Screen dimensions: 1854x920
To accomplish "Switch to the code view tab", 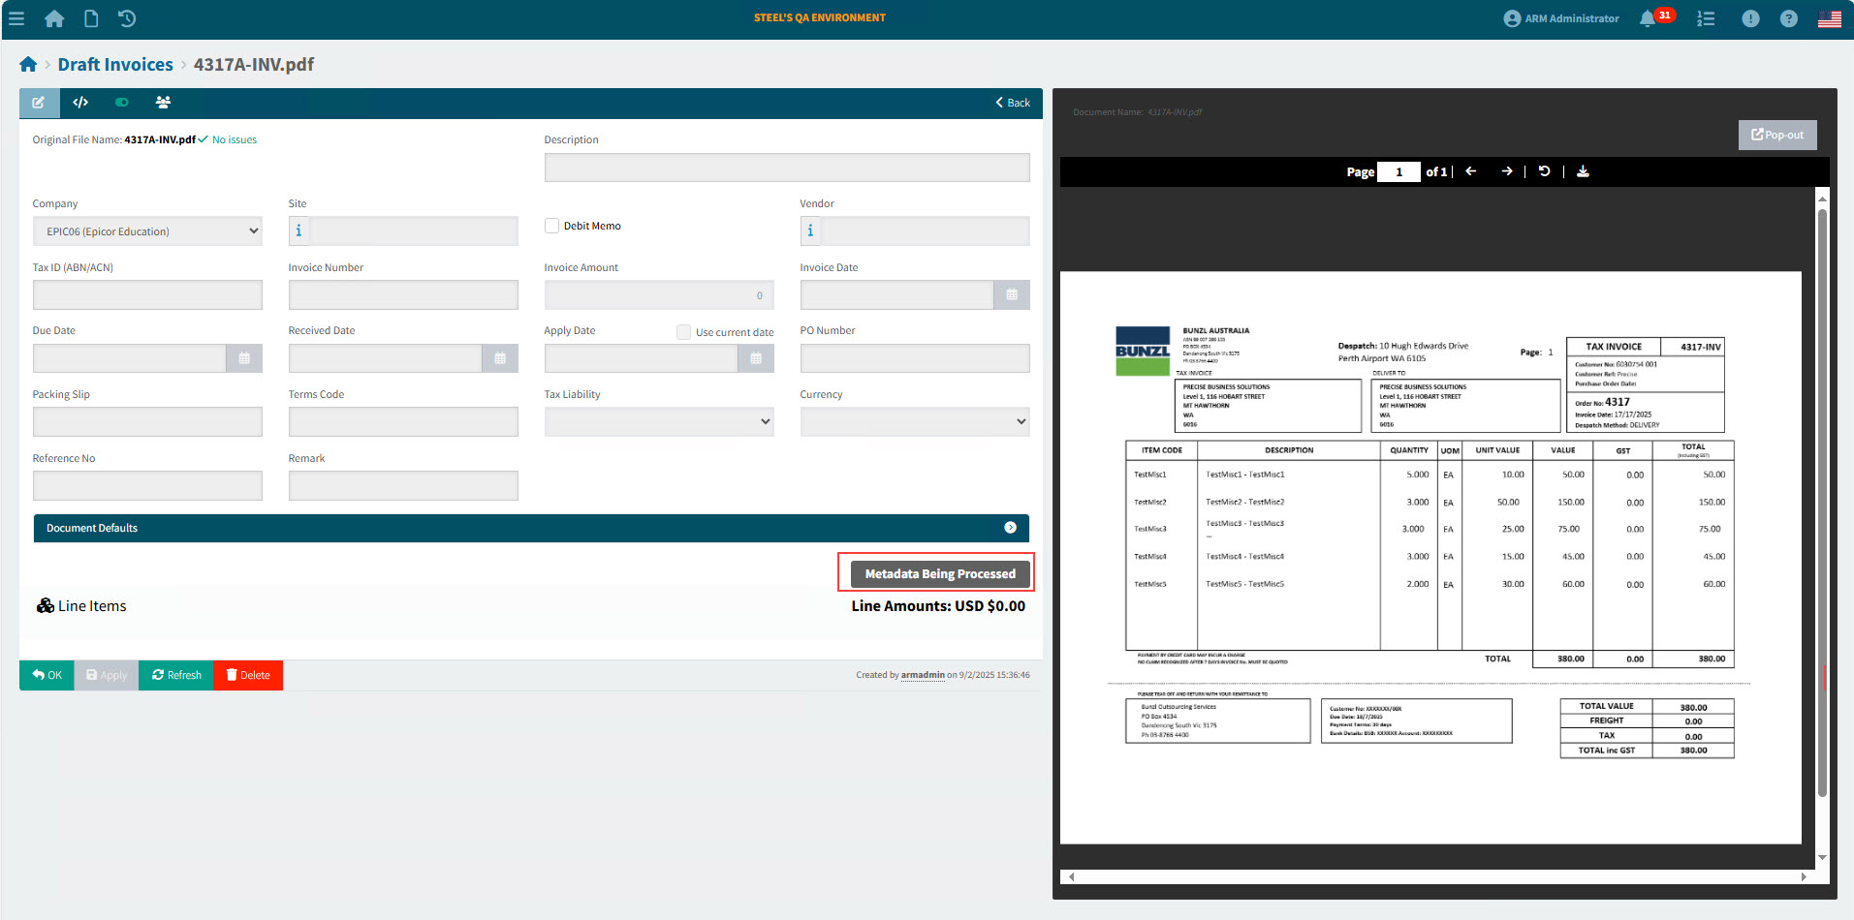I will [80, 103].
